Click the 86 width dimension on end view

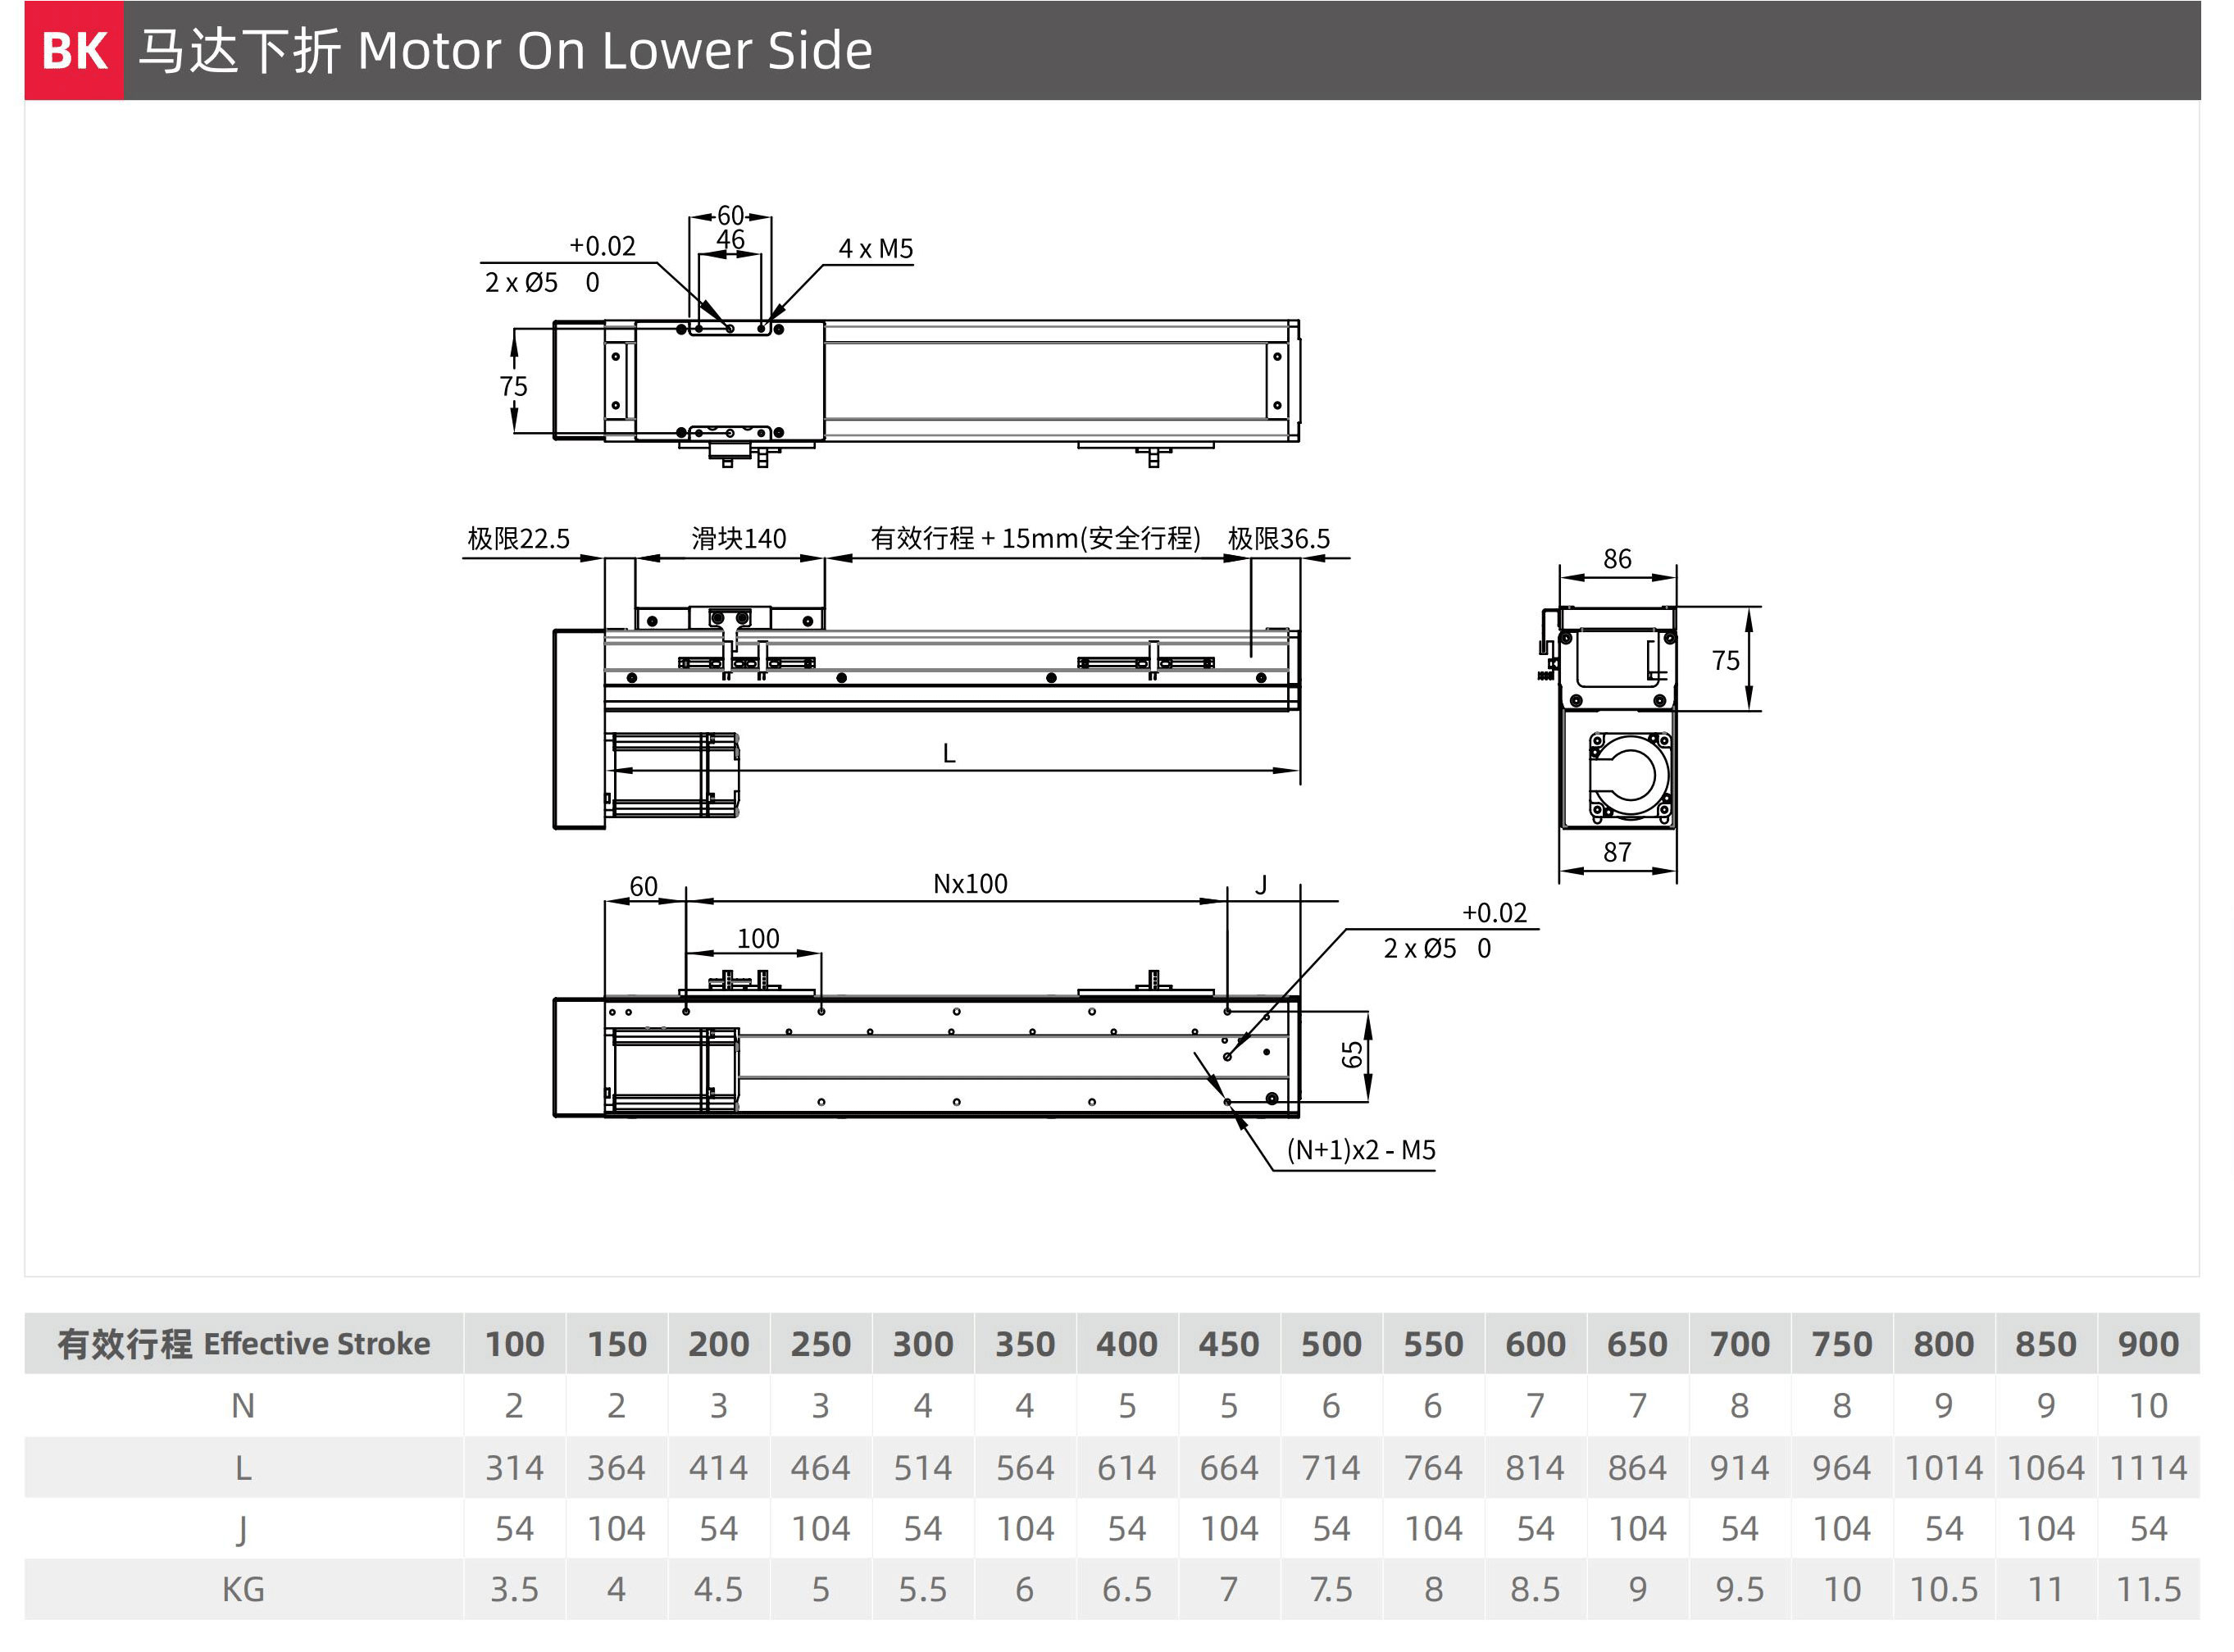[x=1616, y=559]
